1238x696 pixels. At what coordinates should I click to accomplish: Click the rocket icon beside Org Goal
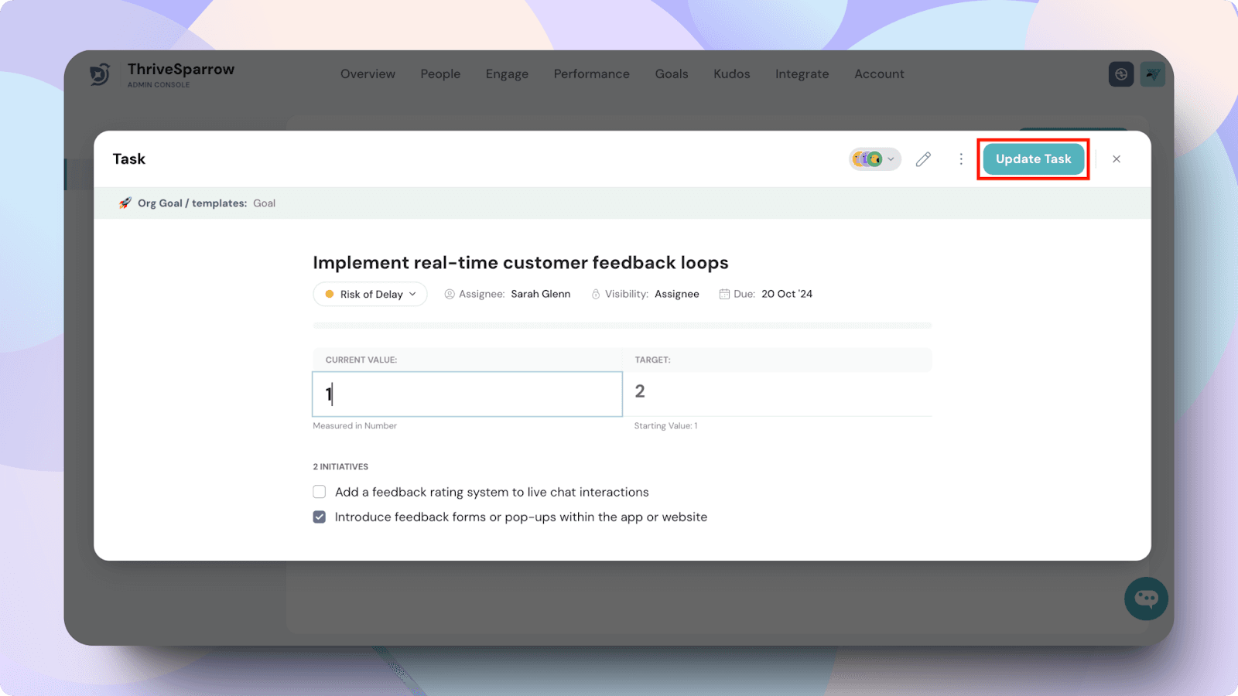(x=125, y=203)
